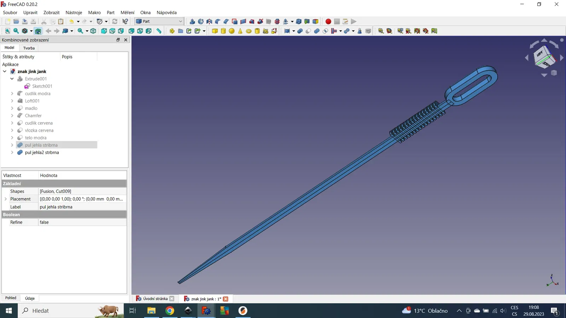Set front view cube icon
Viewport: 566px width, 318px height.
click(x=104, y=31)
